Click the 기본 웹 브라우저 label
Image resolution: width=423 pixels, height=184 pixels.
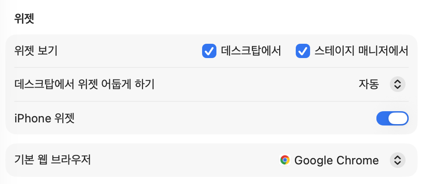click(53, 159)
